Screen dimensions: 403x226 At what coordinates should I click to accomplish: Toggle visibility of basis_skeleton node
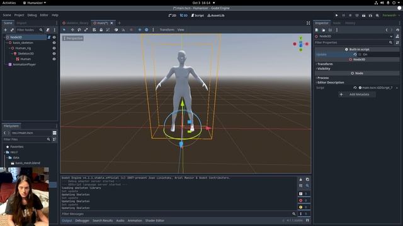(x=54, y=43)
